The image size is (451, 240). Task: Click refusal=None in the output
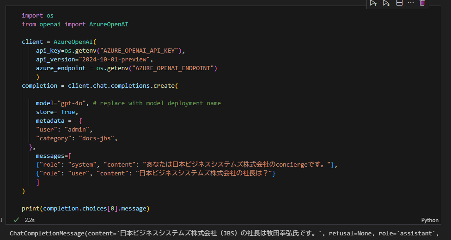(x=350, y=234)
